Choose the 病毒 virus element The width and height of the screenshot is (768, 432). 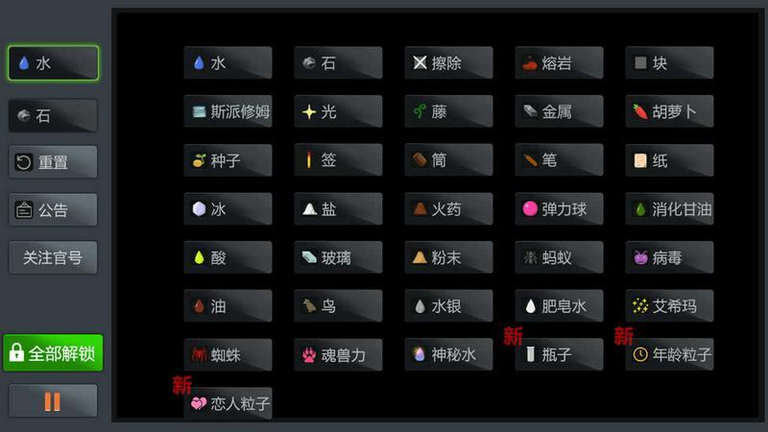coord(669,257)
